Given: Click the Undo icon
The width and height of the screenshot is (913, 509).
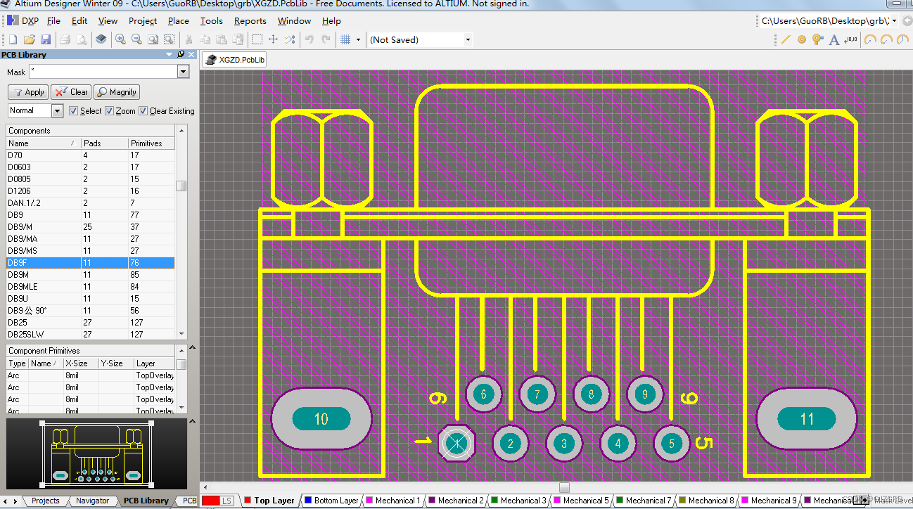Looking at the screenshot, I should [309, 39].
